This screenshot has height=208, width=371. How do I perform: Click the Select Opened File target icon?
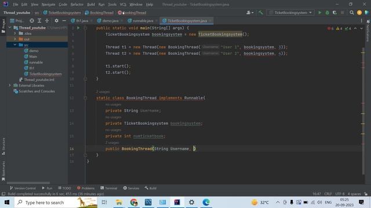pyautogui.click(x=32, y=21)
